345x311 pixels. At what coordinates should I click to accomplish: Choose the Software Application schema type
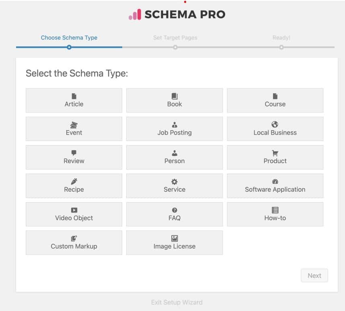[275, 186]
